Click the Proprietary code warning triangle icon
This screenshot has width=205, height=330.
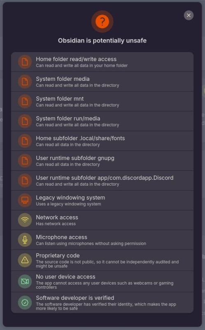[x=25, y=260]
